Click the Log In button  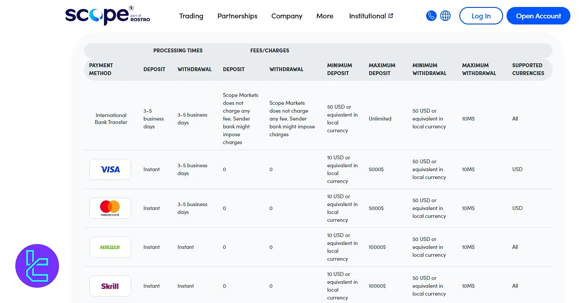(x=481, y=16)
